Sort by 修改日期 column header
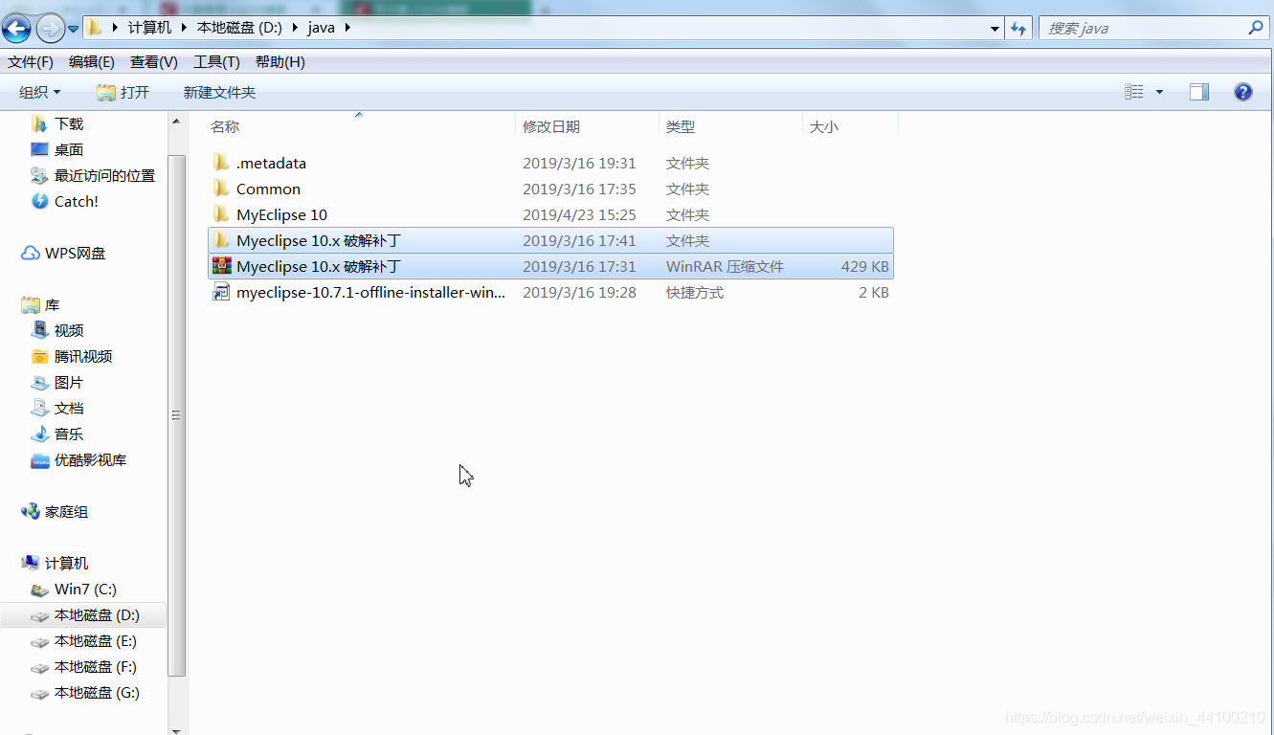Screen dimensions: 1274x735 tap(551, 126)
